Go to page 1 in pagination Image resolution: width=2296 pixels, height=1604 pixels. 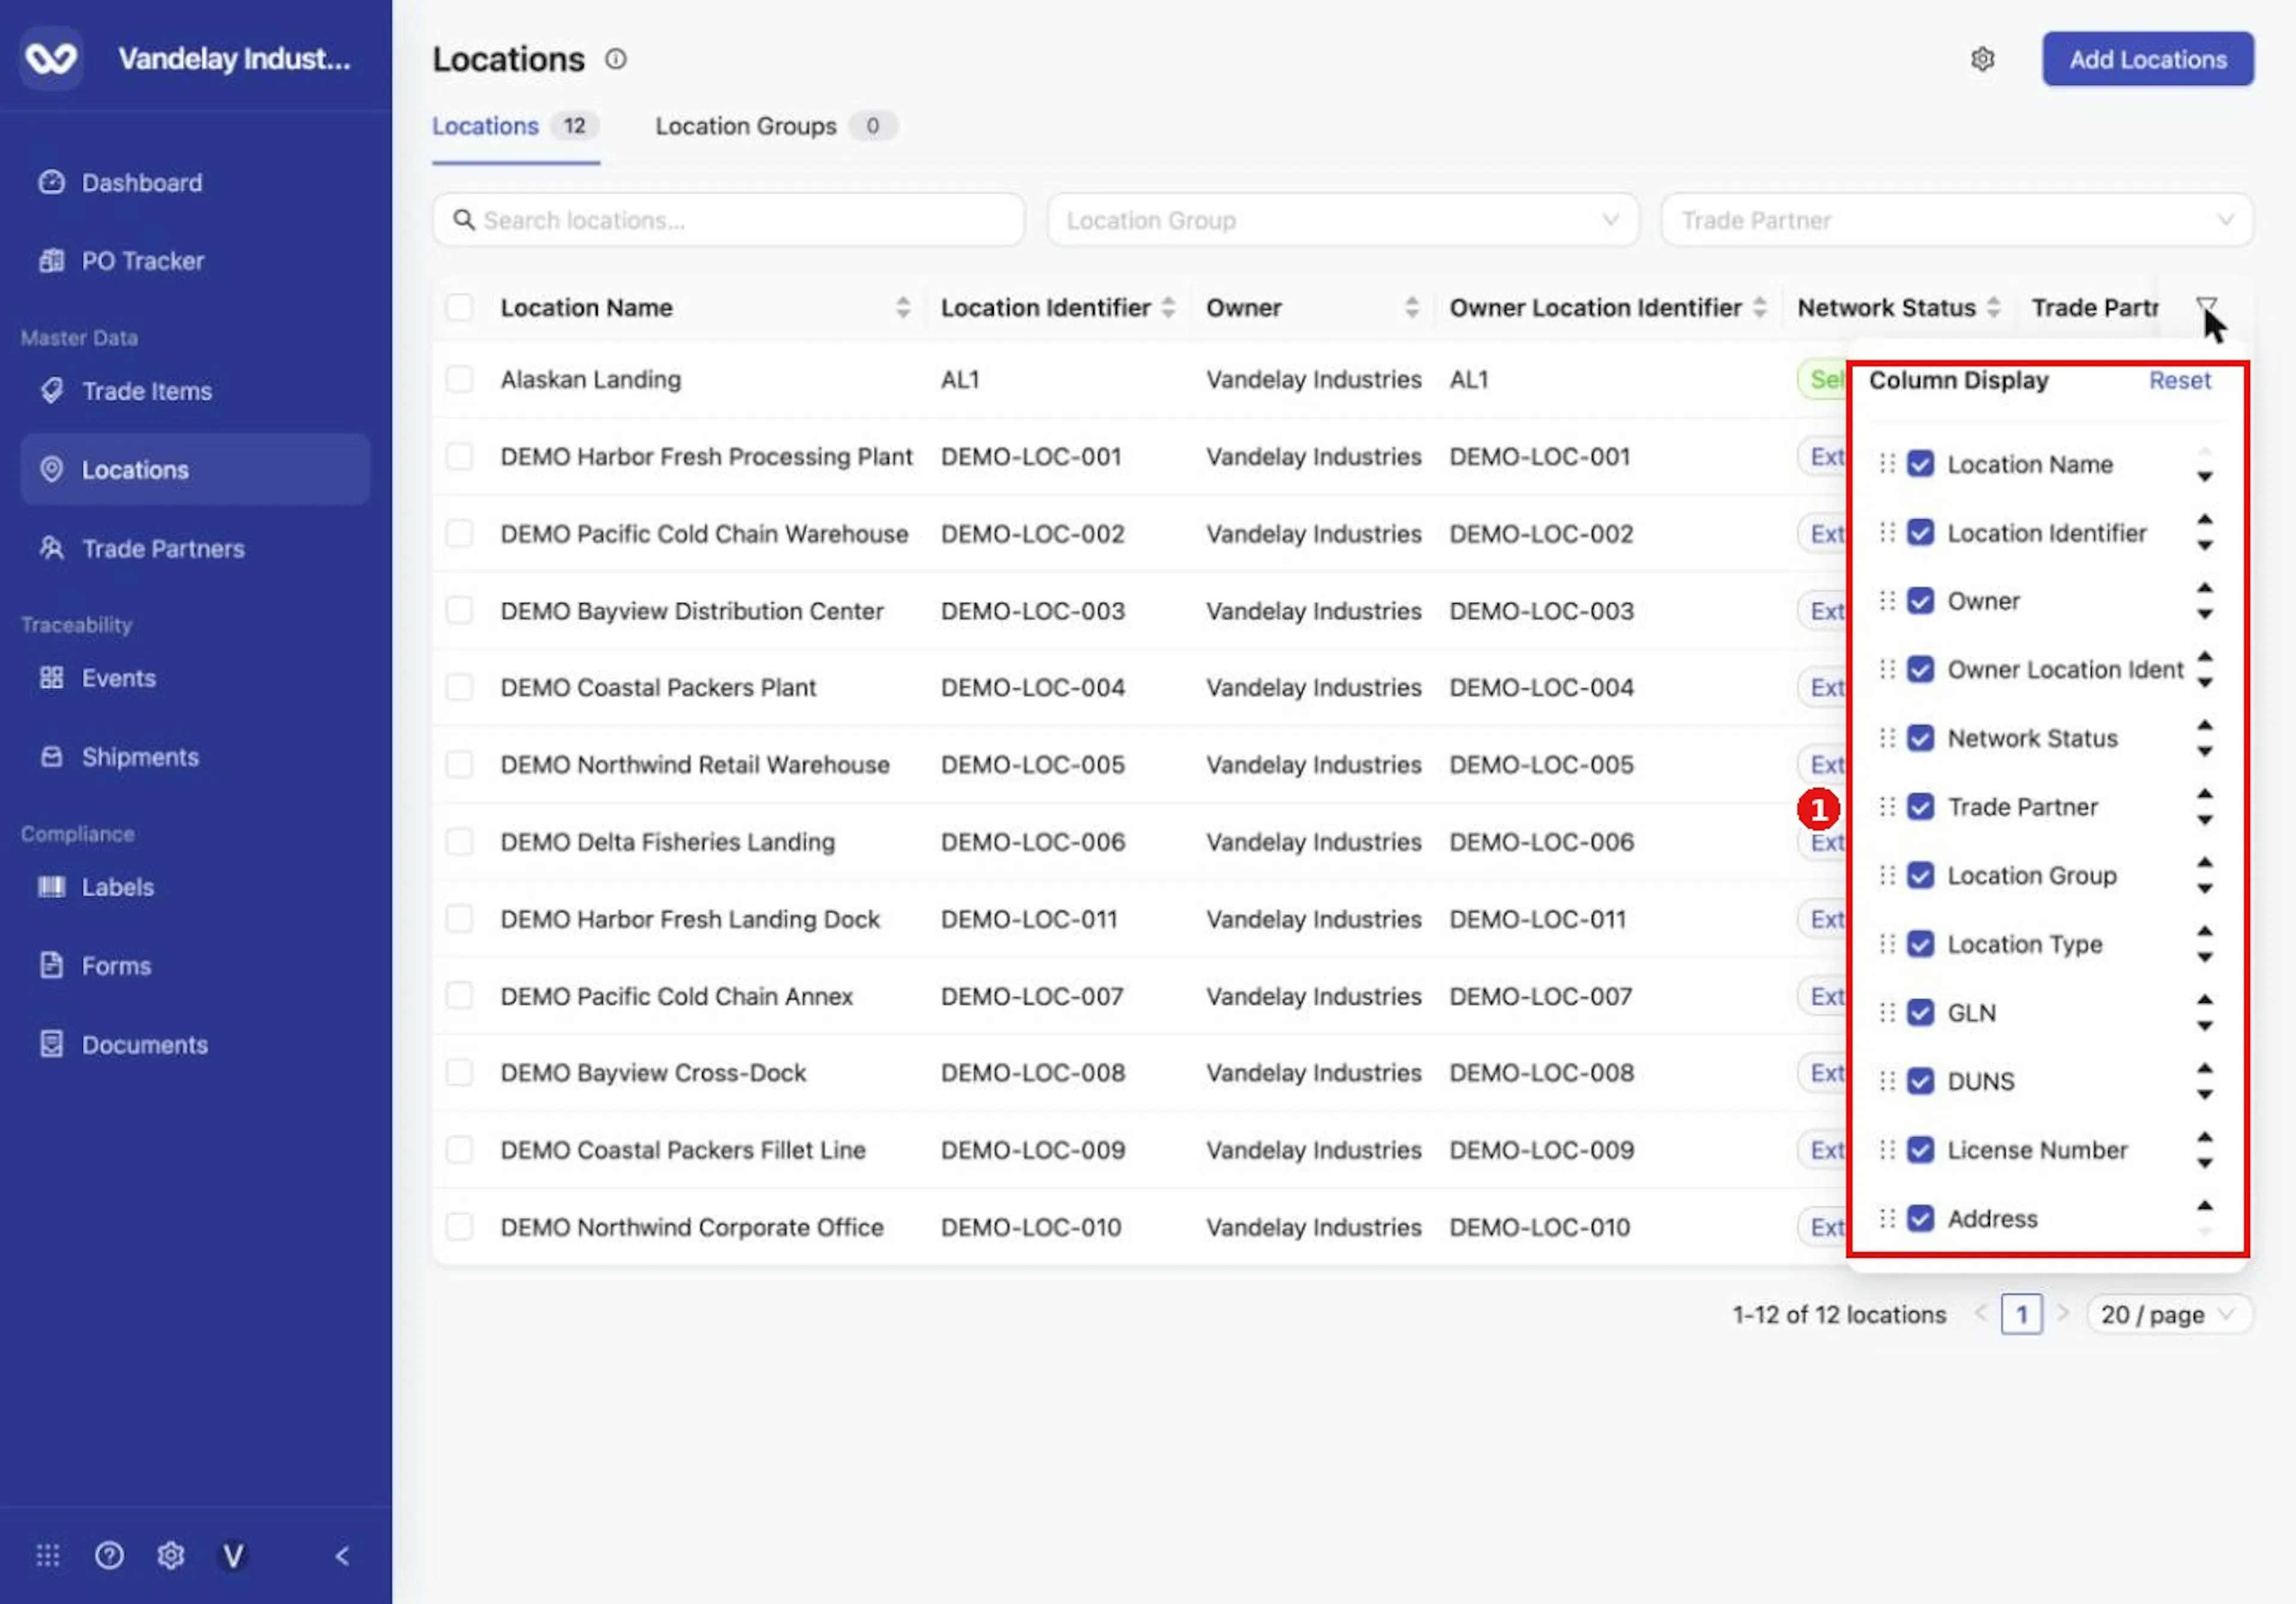[2021, 1314]
